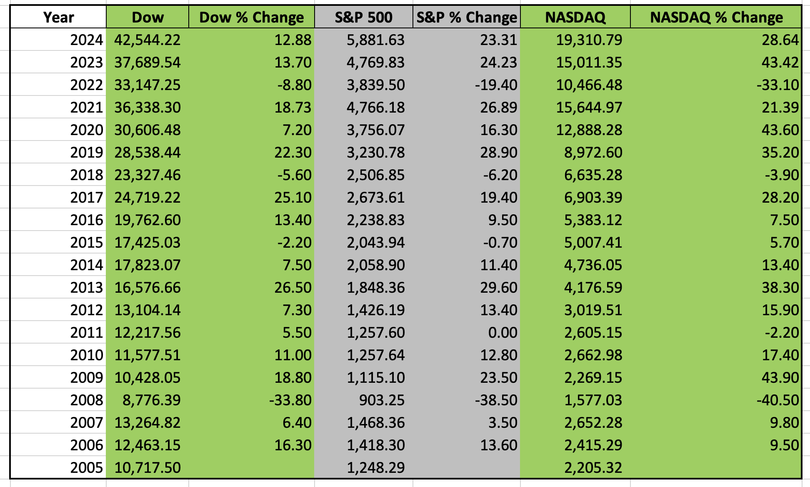Select the 2005 Dow value 10,717.50
The height and width of the screenshot is (487, 810).
(x=147, y=467)
